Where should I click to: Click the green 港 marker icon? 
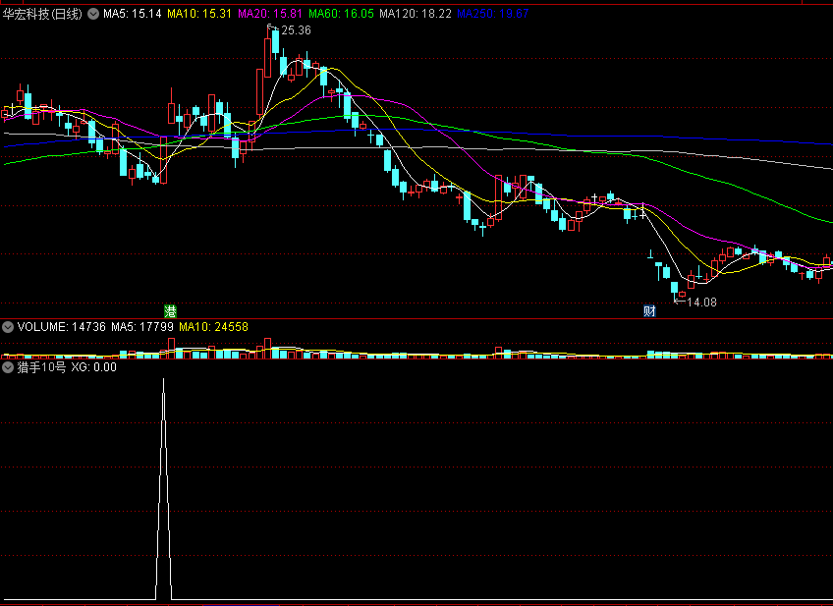(x=170, y=310)
